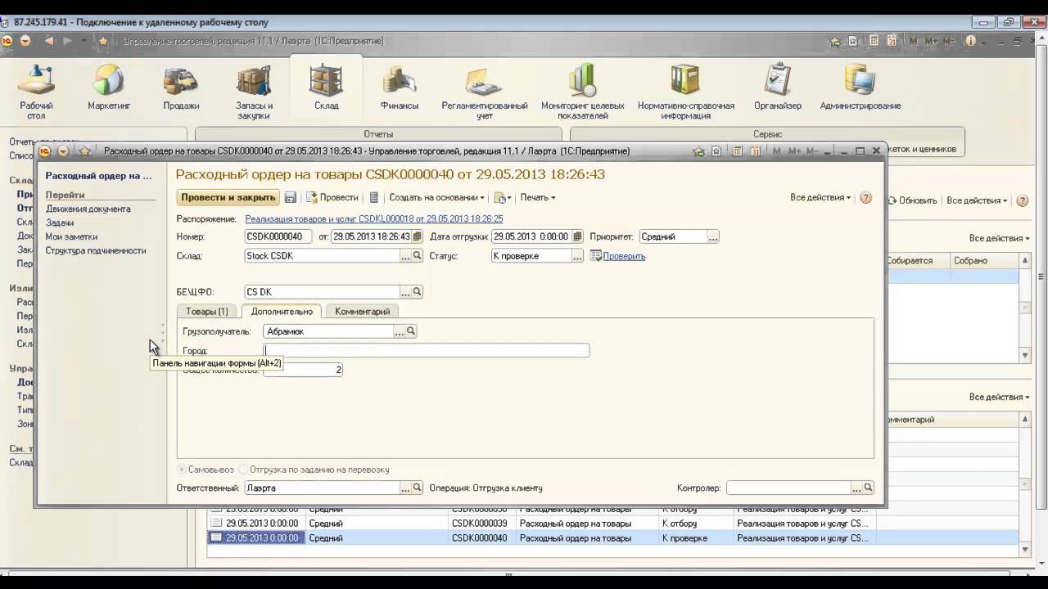Open Мои заметки in navigation panel
Screen dimensions: 1048x589
click(x=71, y=236)
